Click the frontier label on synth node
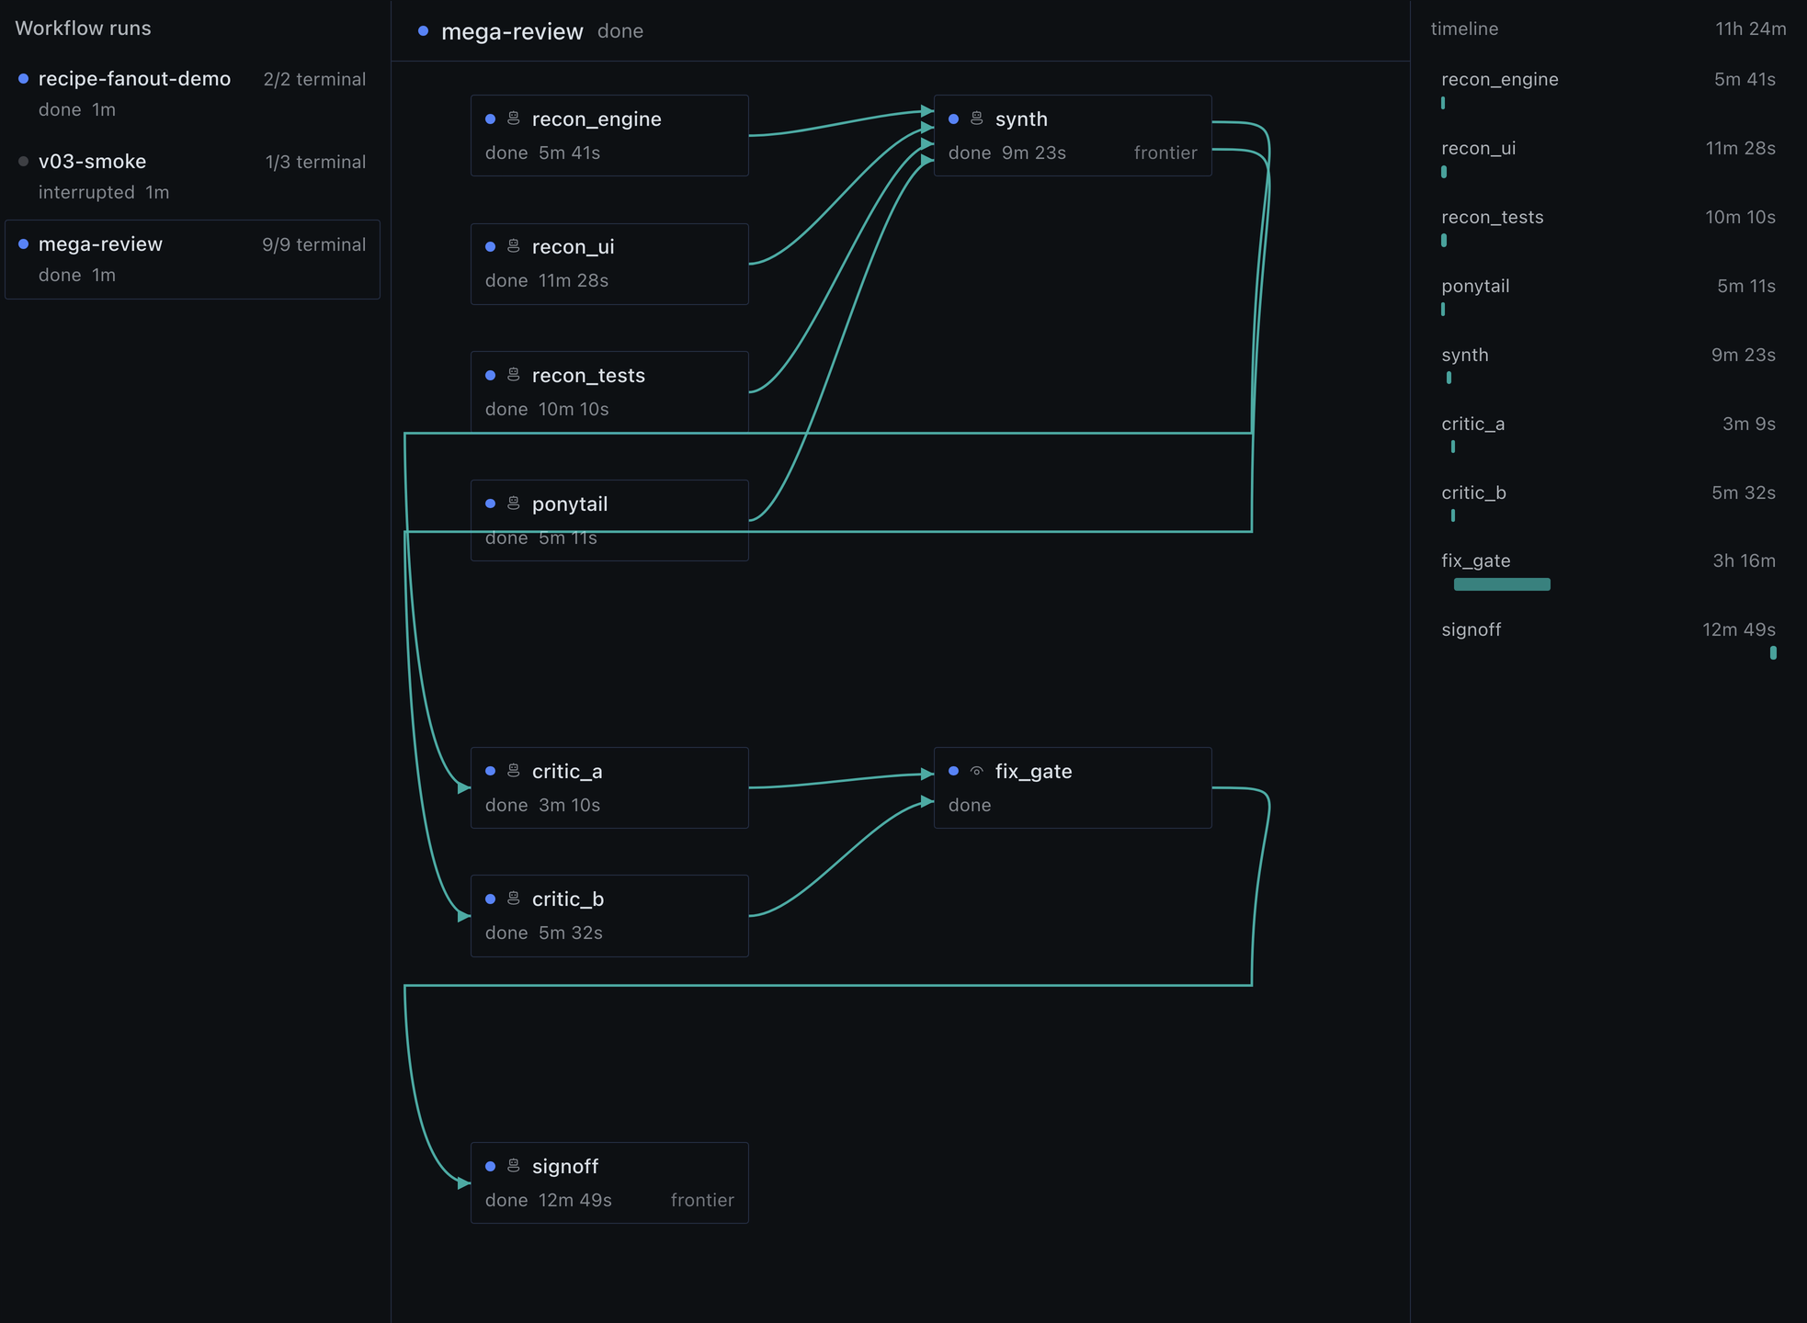Image resolution: width=1807 pixels, height=1323 pixels. pyautogui.click(x=1165, y=153)
